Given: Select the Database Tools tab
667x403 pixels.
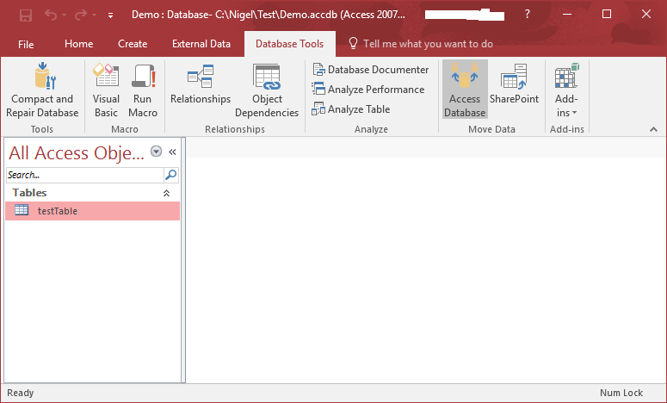Looking at the screenshot, I should 290,44.
